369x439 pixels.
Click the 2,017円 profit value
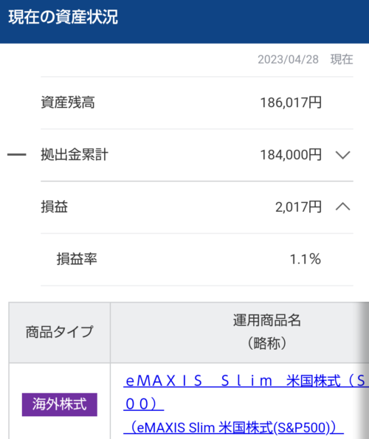[x=298, y=207]
